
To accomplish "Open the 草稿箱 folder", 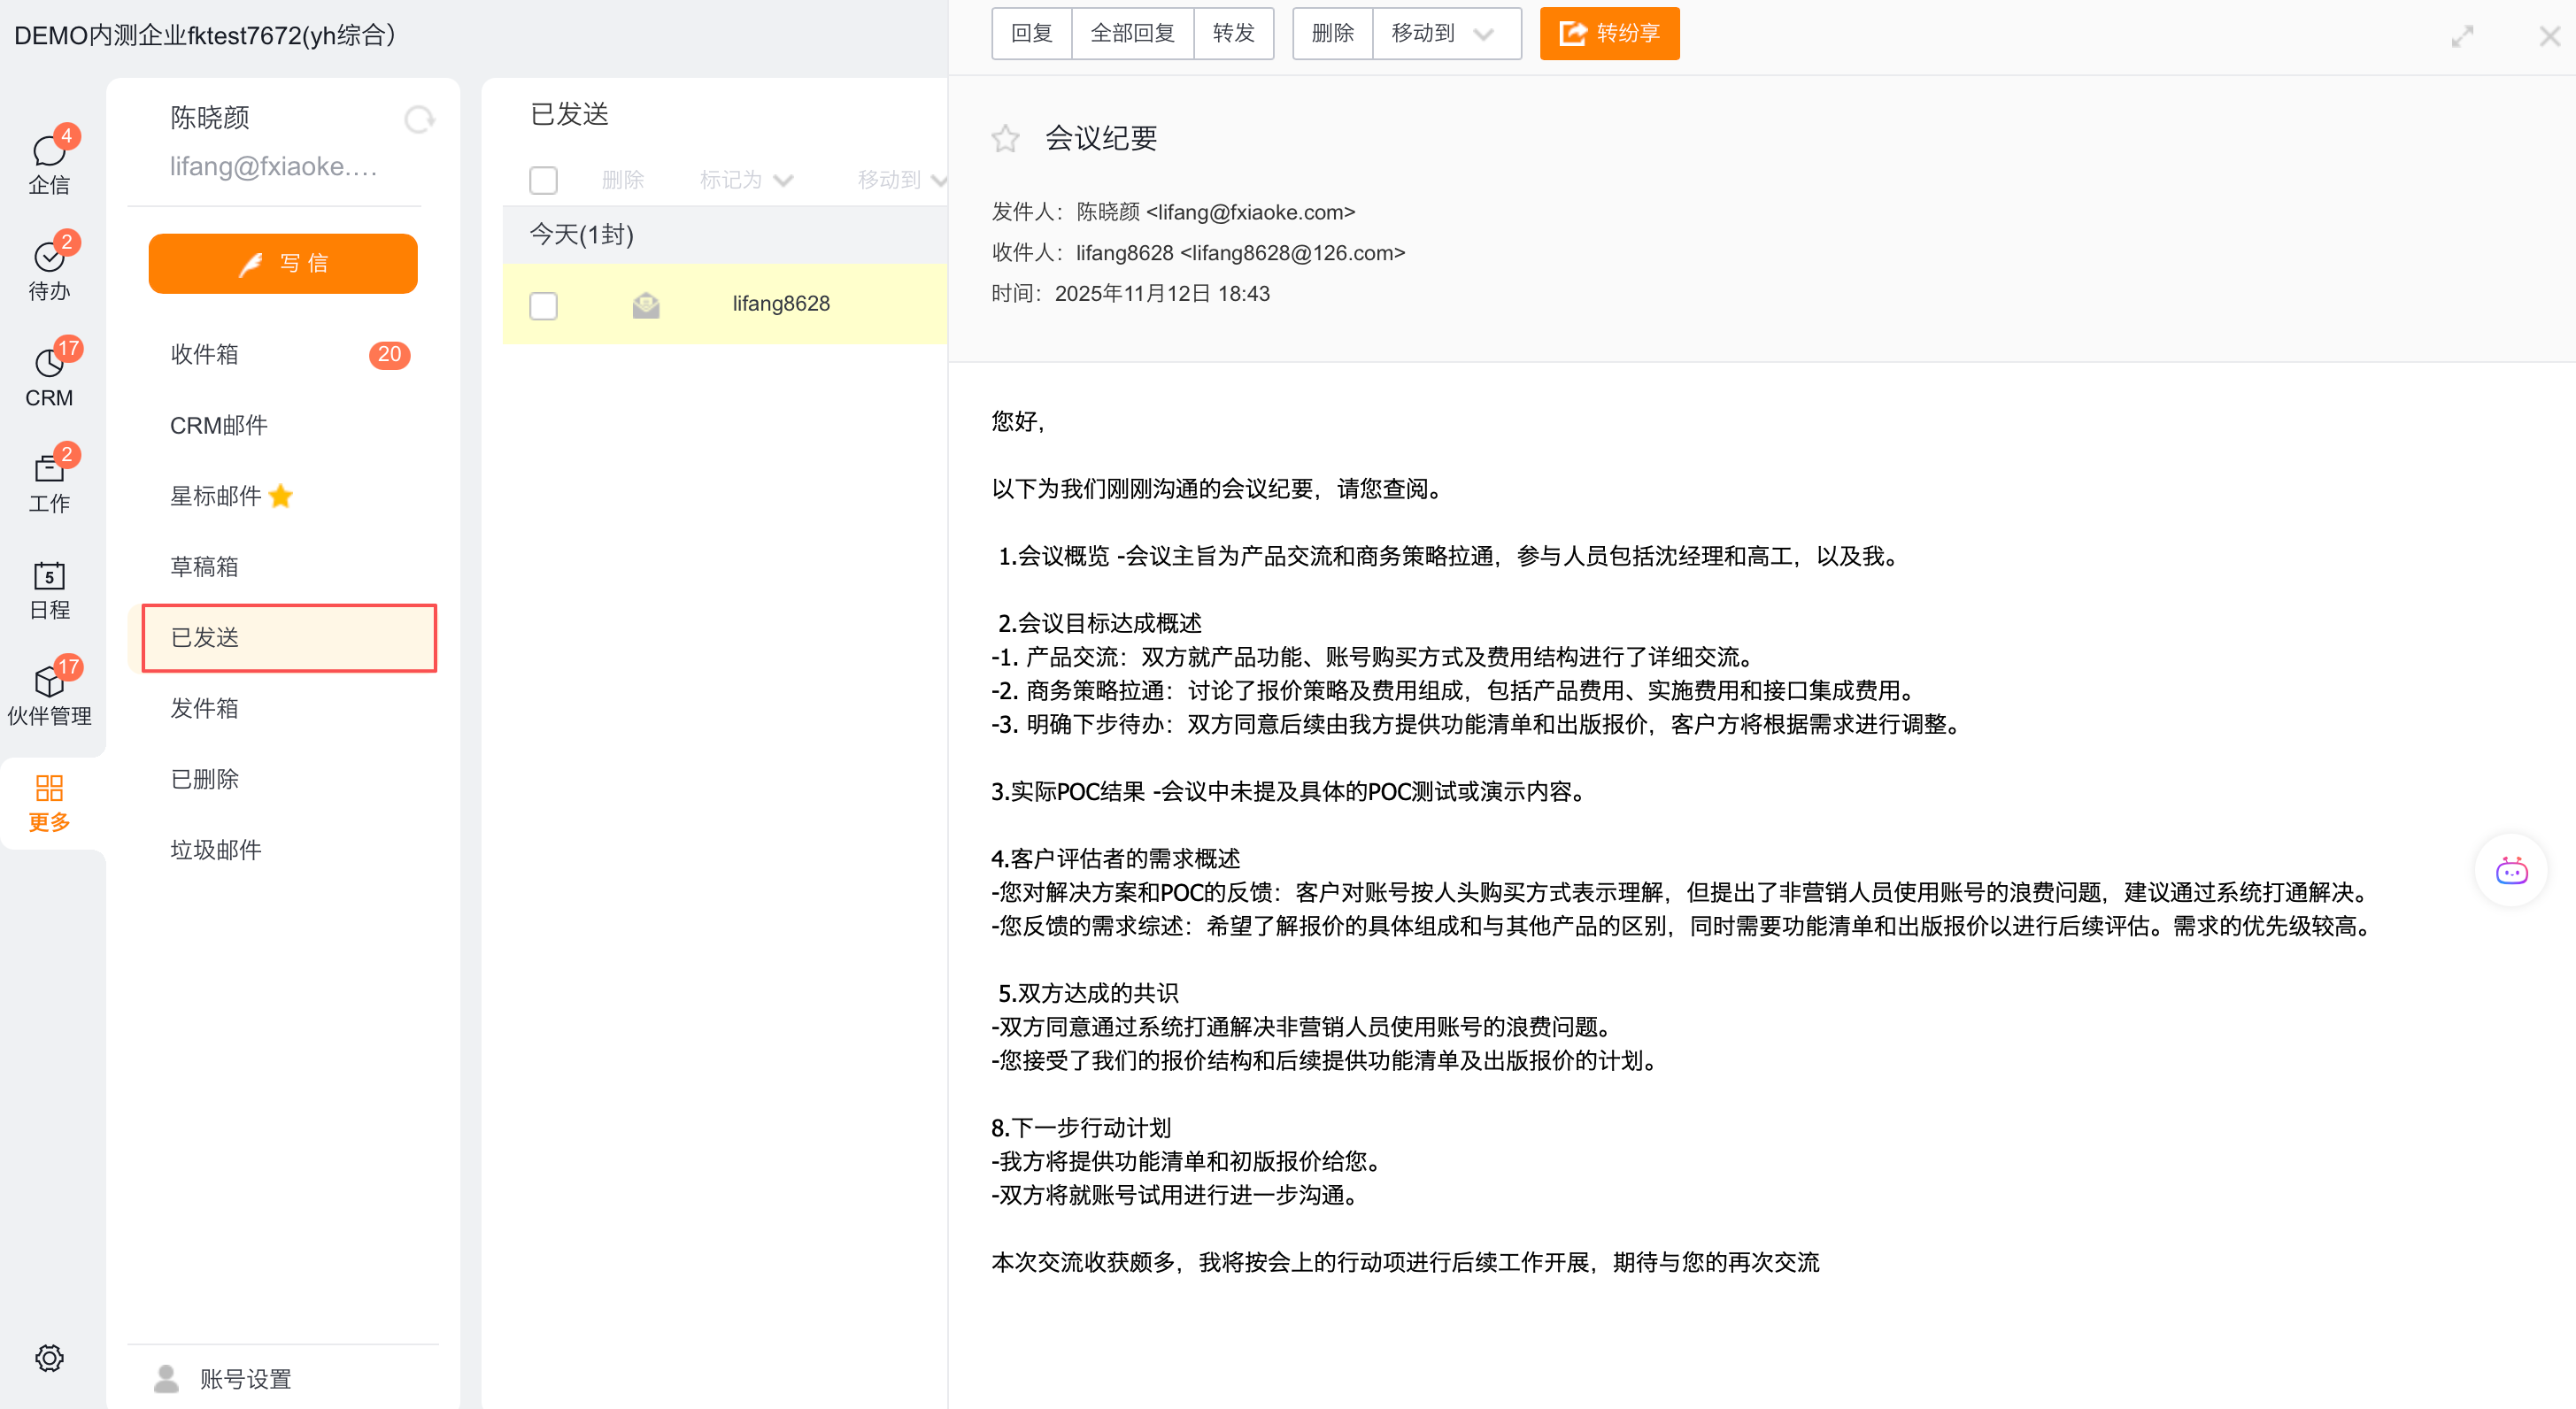I will click(204, 567).
